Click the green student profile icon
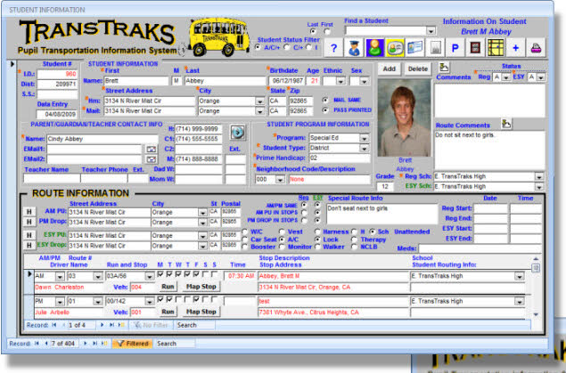 [x=374, y=47]
